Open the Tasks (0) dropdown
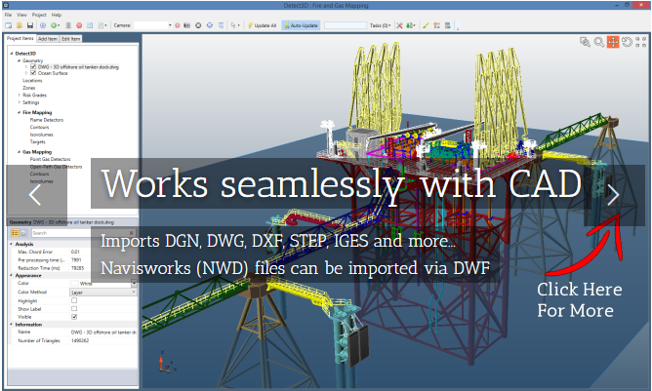 coord(380,25)
